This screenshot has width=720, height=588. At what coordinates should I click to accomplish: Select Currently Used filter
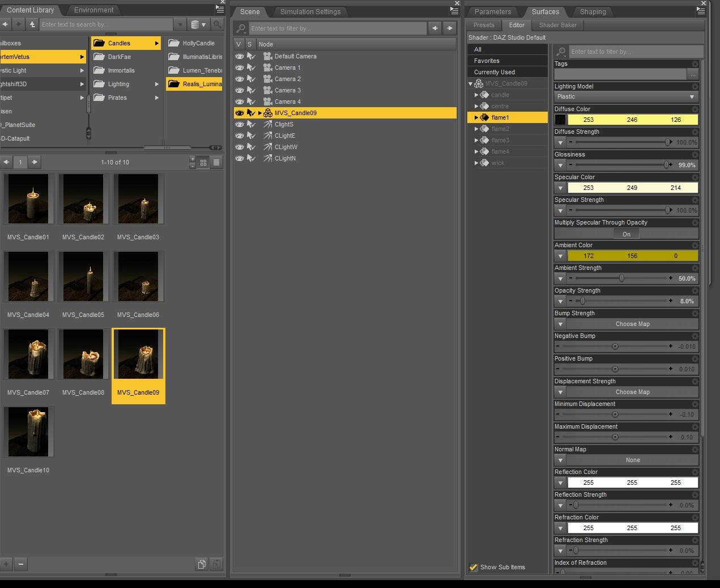pos(507,72)
